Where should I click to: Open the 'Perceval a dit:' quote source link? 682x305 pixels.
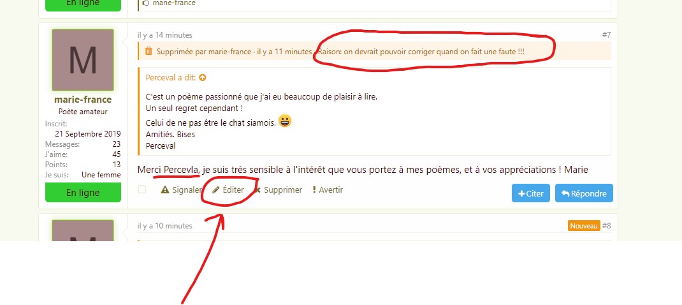pyautogui.click(x=171, y=78)
